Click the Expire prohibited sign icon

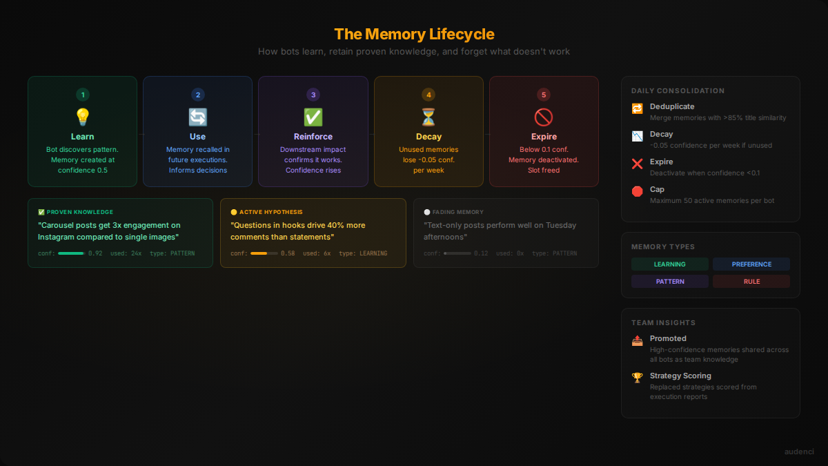pyautogui.click(x=544, y=117)
